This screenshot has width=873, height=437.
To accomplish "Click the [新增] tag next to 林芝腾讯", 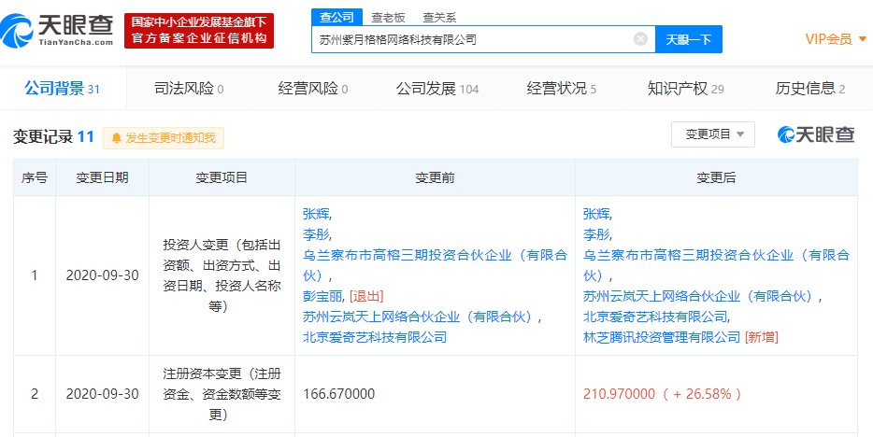I will click(761, 337).
